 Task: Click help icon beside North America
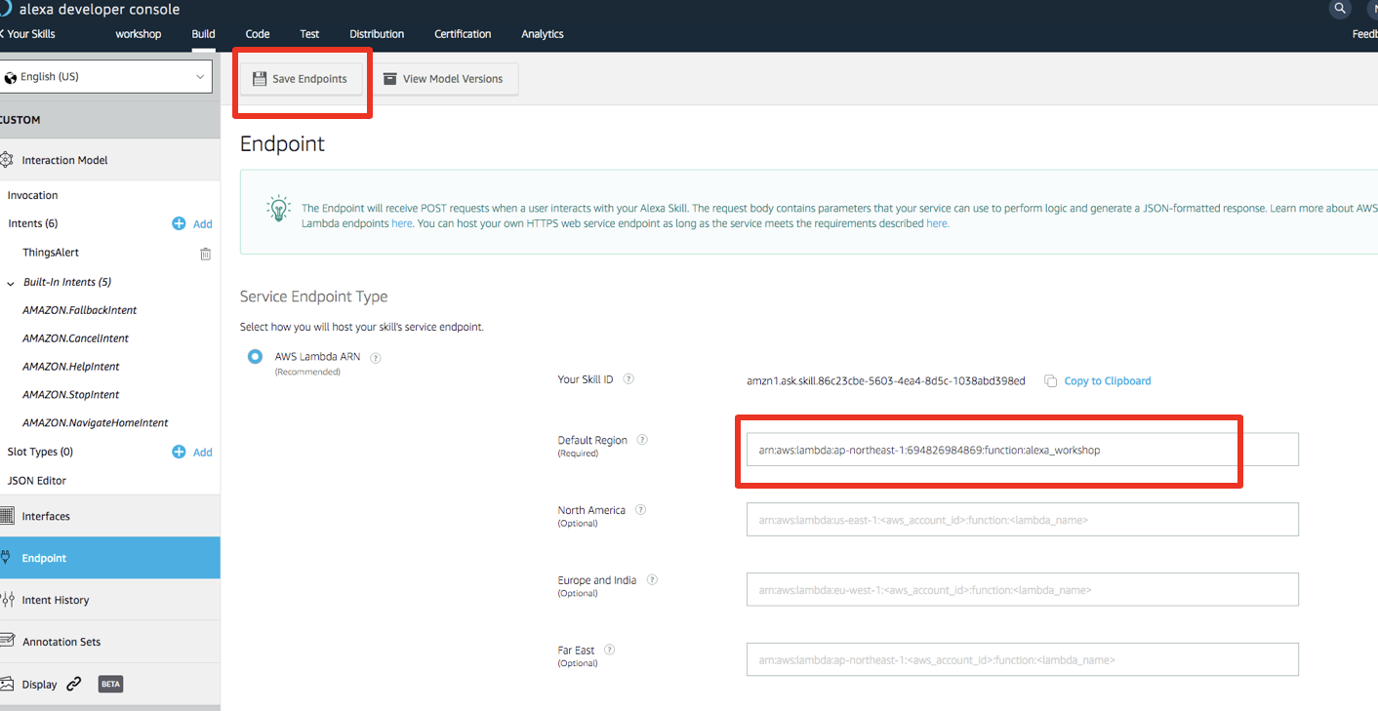click(x=640, y=510)
